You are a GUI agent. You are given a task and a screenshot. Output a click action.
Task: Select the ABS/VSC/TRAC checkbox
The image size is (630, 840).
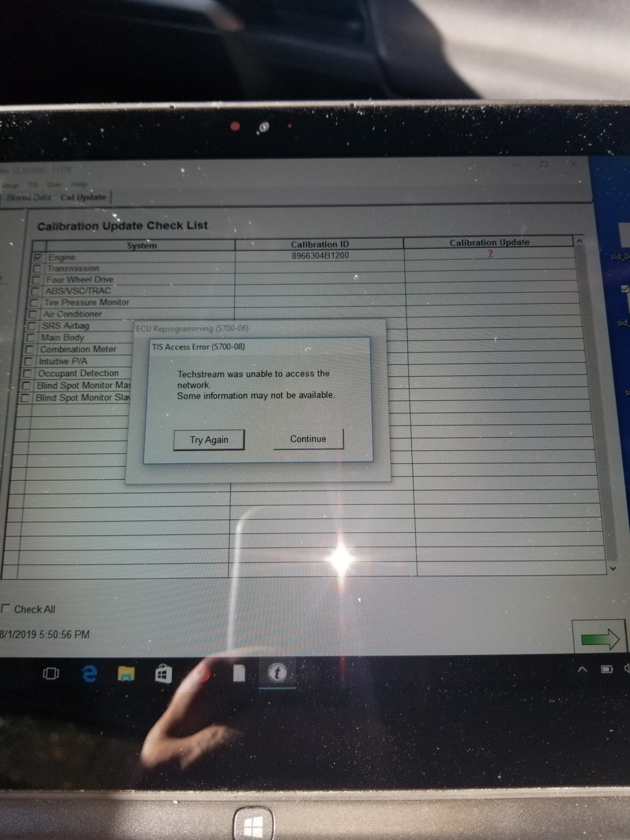(35, 291)
